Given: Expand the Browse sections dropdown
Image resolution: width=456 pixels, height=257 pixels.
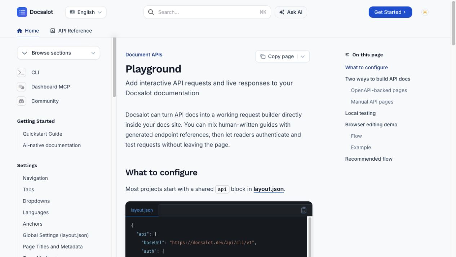Looking at the screenshot, I should point(58,53).
